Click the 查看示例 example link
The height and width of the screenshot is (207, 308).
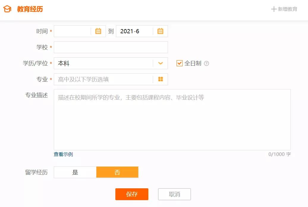pos(63,154)
